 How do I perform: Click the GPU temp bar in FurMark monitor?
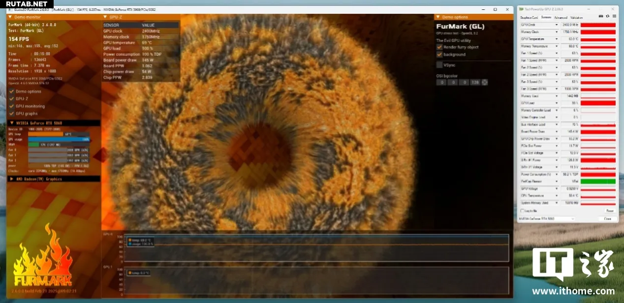click(59, 134)
